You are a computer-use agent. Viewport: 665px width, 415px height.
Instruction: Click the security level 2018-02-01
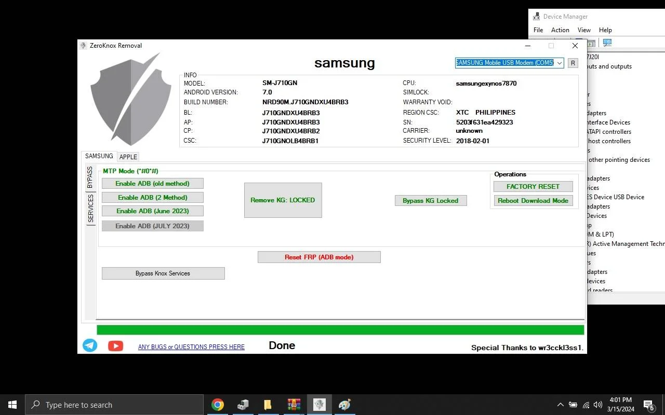(473, 141)
